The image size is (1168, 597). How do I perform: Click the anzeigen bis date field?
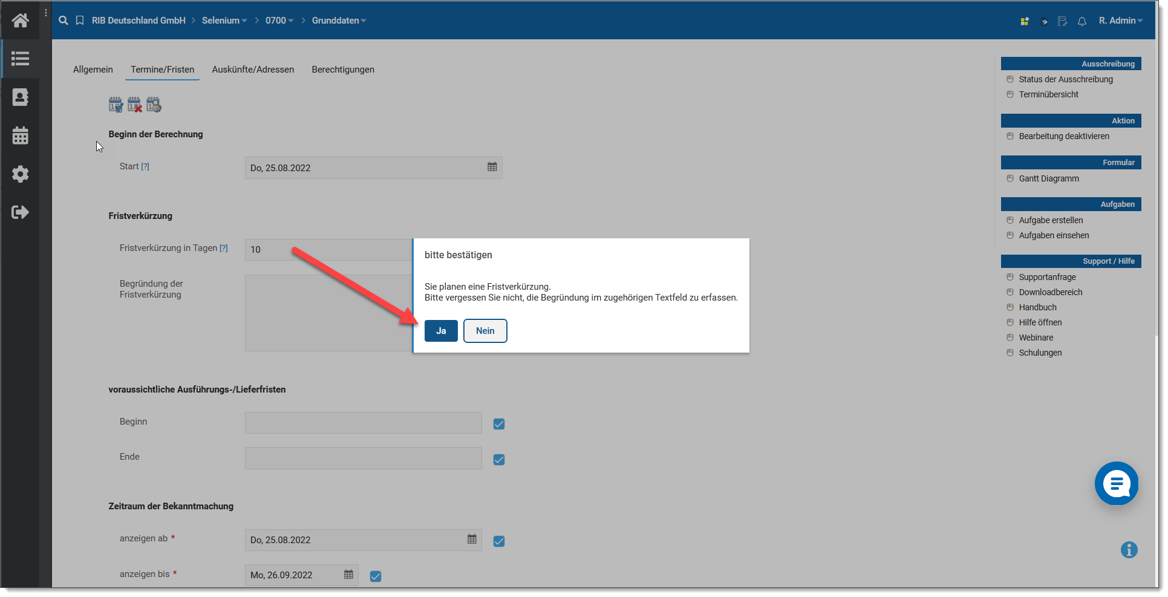click(x=301, y=575)
